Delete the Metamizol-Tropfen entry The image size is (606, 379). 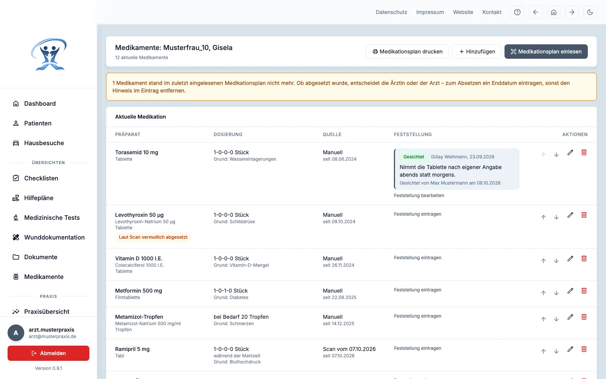click(584, 317)
